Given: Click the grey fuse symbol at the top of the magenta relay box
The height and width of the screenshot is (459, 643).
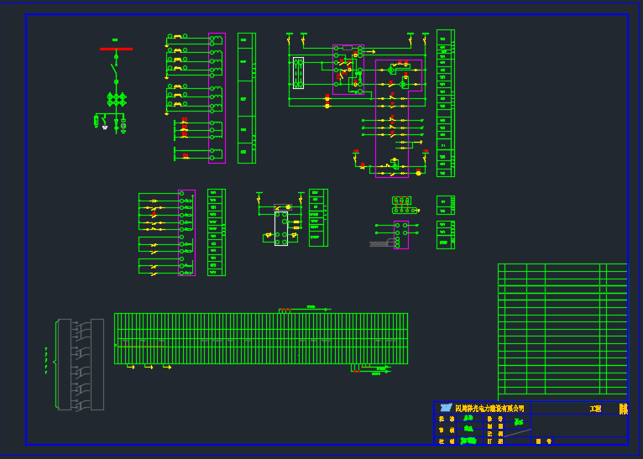Looking at the screenshot, I should (x=348, y=48).
